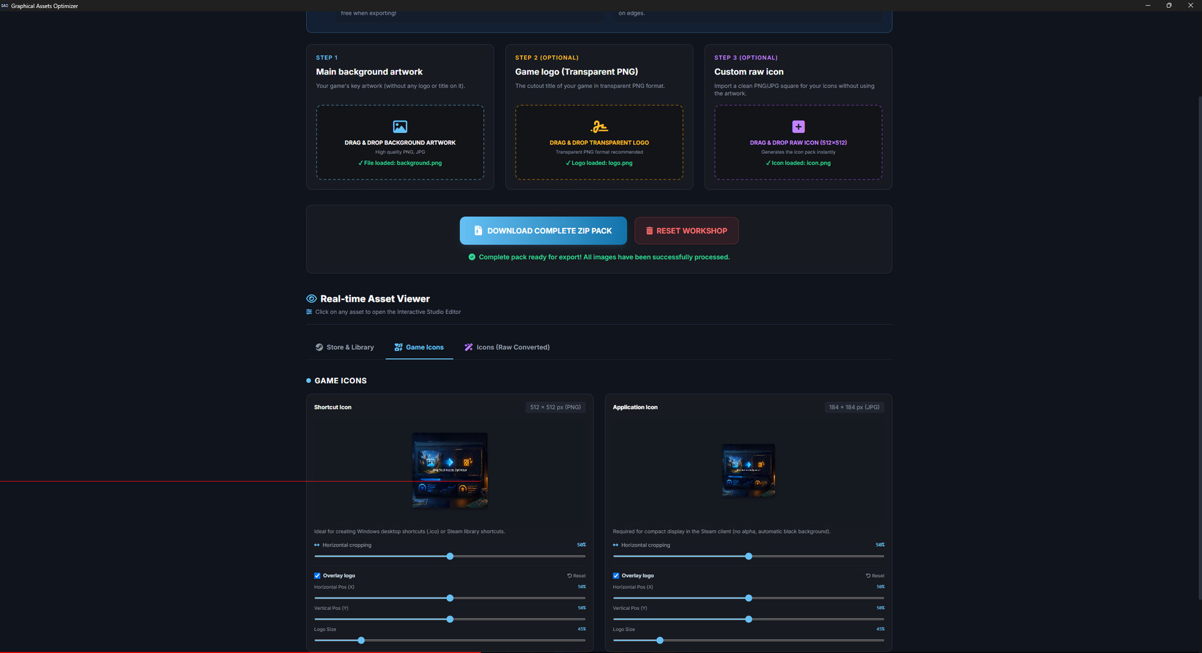Click the Application Icon Horizontal Pos (X) slider

click(x=748, y=599)
